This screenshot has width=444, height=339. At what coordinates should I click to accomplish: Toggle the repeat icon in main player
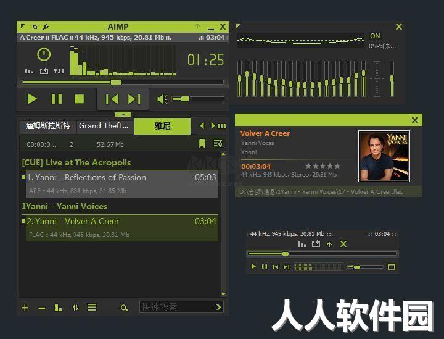[x=44, y=70]
